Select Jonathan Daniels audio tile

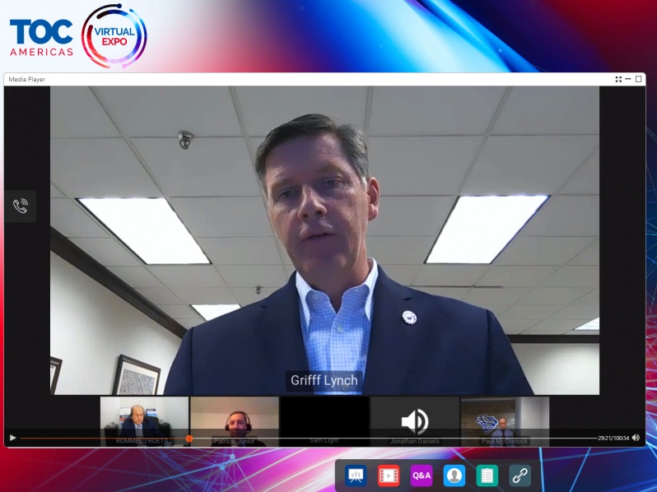415,421
